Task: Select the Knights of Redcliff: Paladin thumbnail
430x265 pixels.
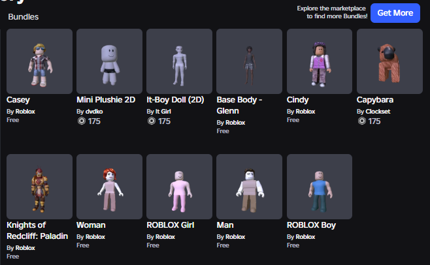Action: (39, 187)
